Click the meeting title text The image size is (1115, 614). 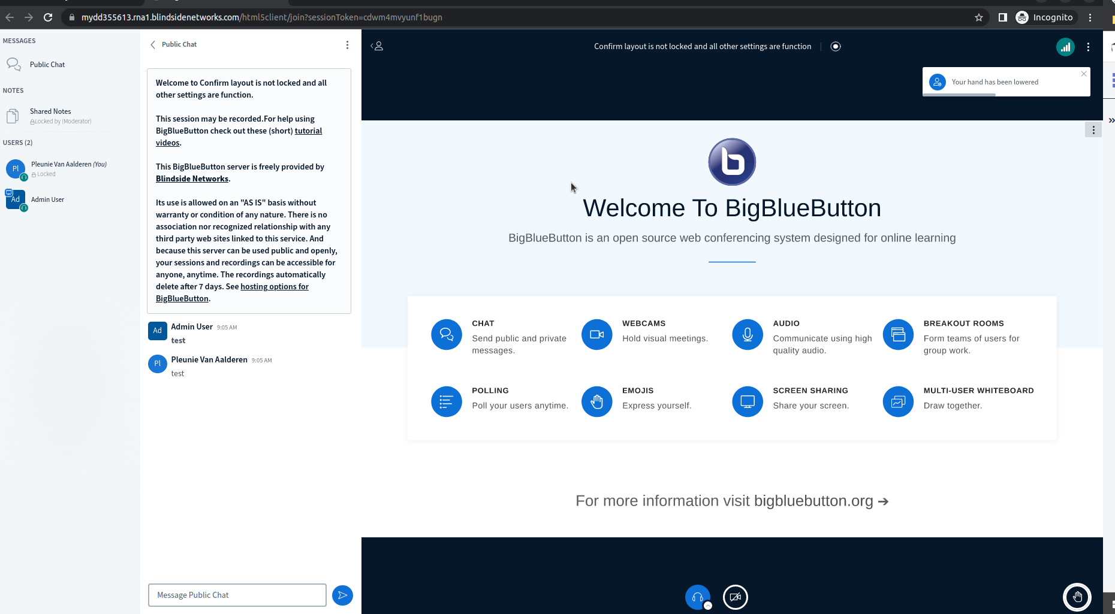tap(703, 47)
